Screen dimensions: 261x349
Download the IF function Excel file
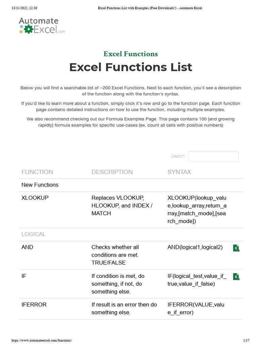236,277
